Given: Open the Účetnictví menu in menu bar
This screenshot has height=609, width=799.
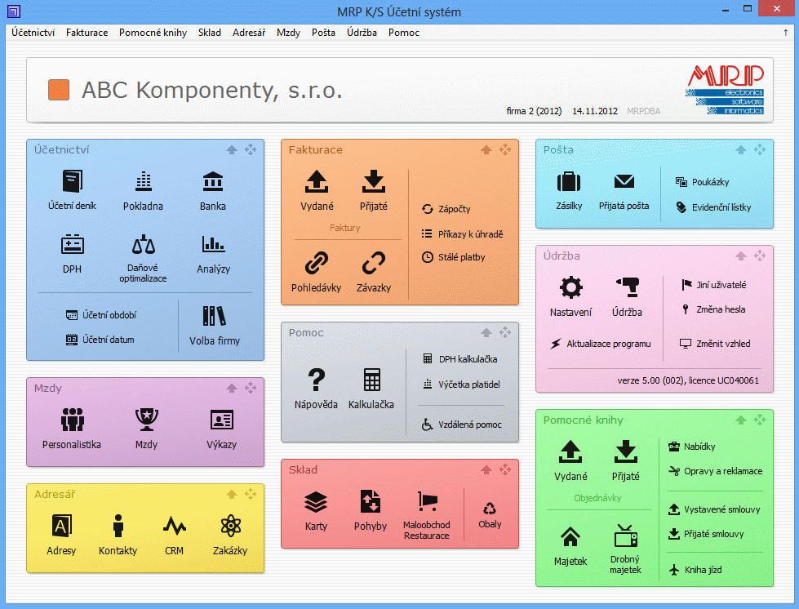Looking at the screenshot, I should pyautogui.click(x=33, y=33).
